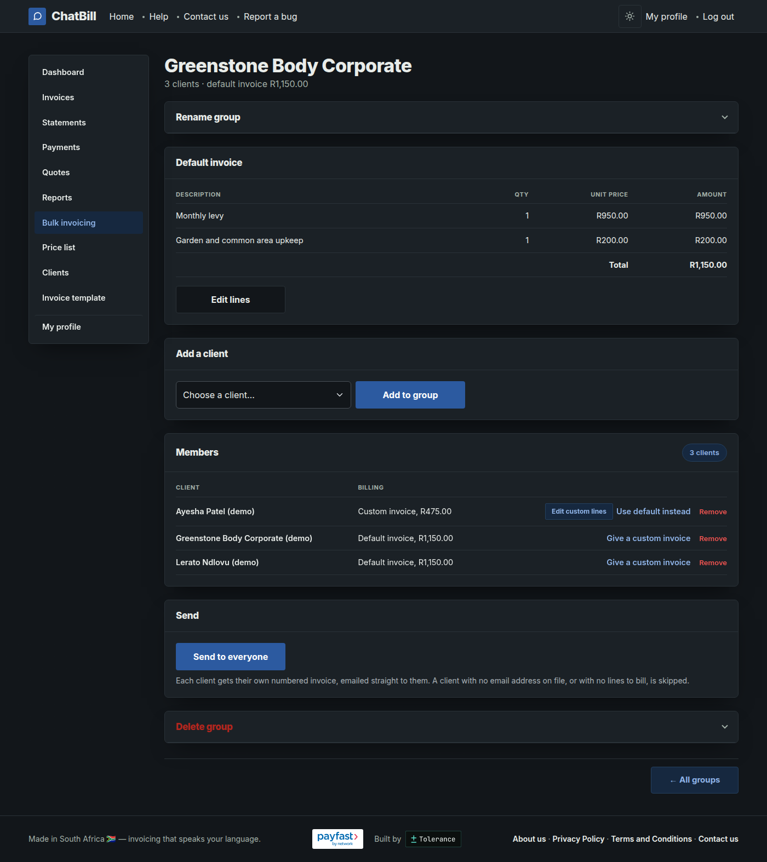Edit custom lines for Ayesha Patel
The image size is (767, 862).
[x=579, y=512]
